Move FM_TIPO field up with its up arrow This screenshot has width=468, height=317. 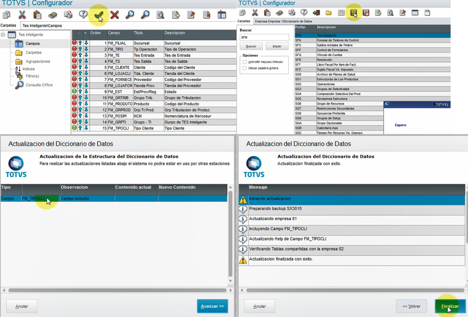80,49
